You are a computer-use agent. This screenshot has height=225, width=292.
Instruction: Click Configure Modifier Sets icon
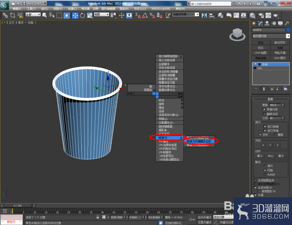pos(286,89)
